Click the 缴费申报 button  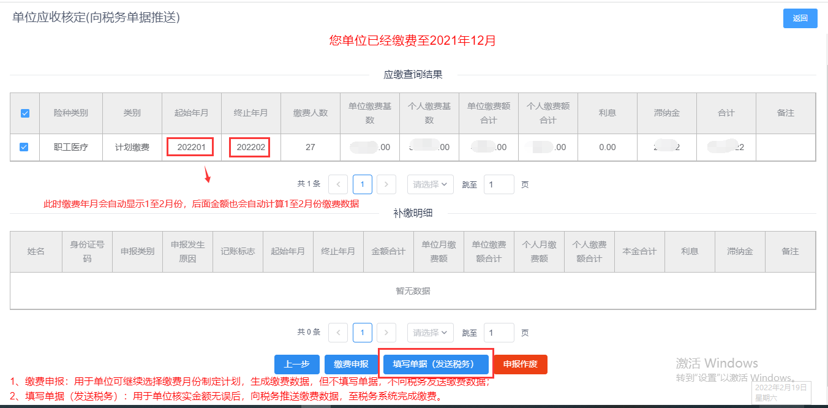(351, 365)
